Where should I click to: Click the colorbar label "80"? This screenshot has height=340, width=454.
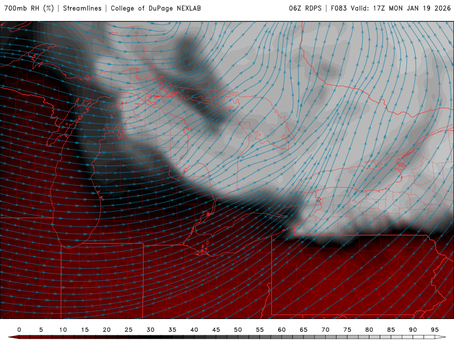point(369,330)
